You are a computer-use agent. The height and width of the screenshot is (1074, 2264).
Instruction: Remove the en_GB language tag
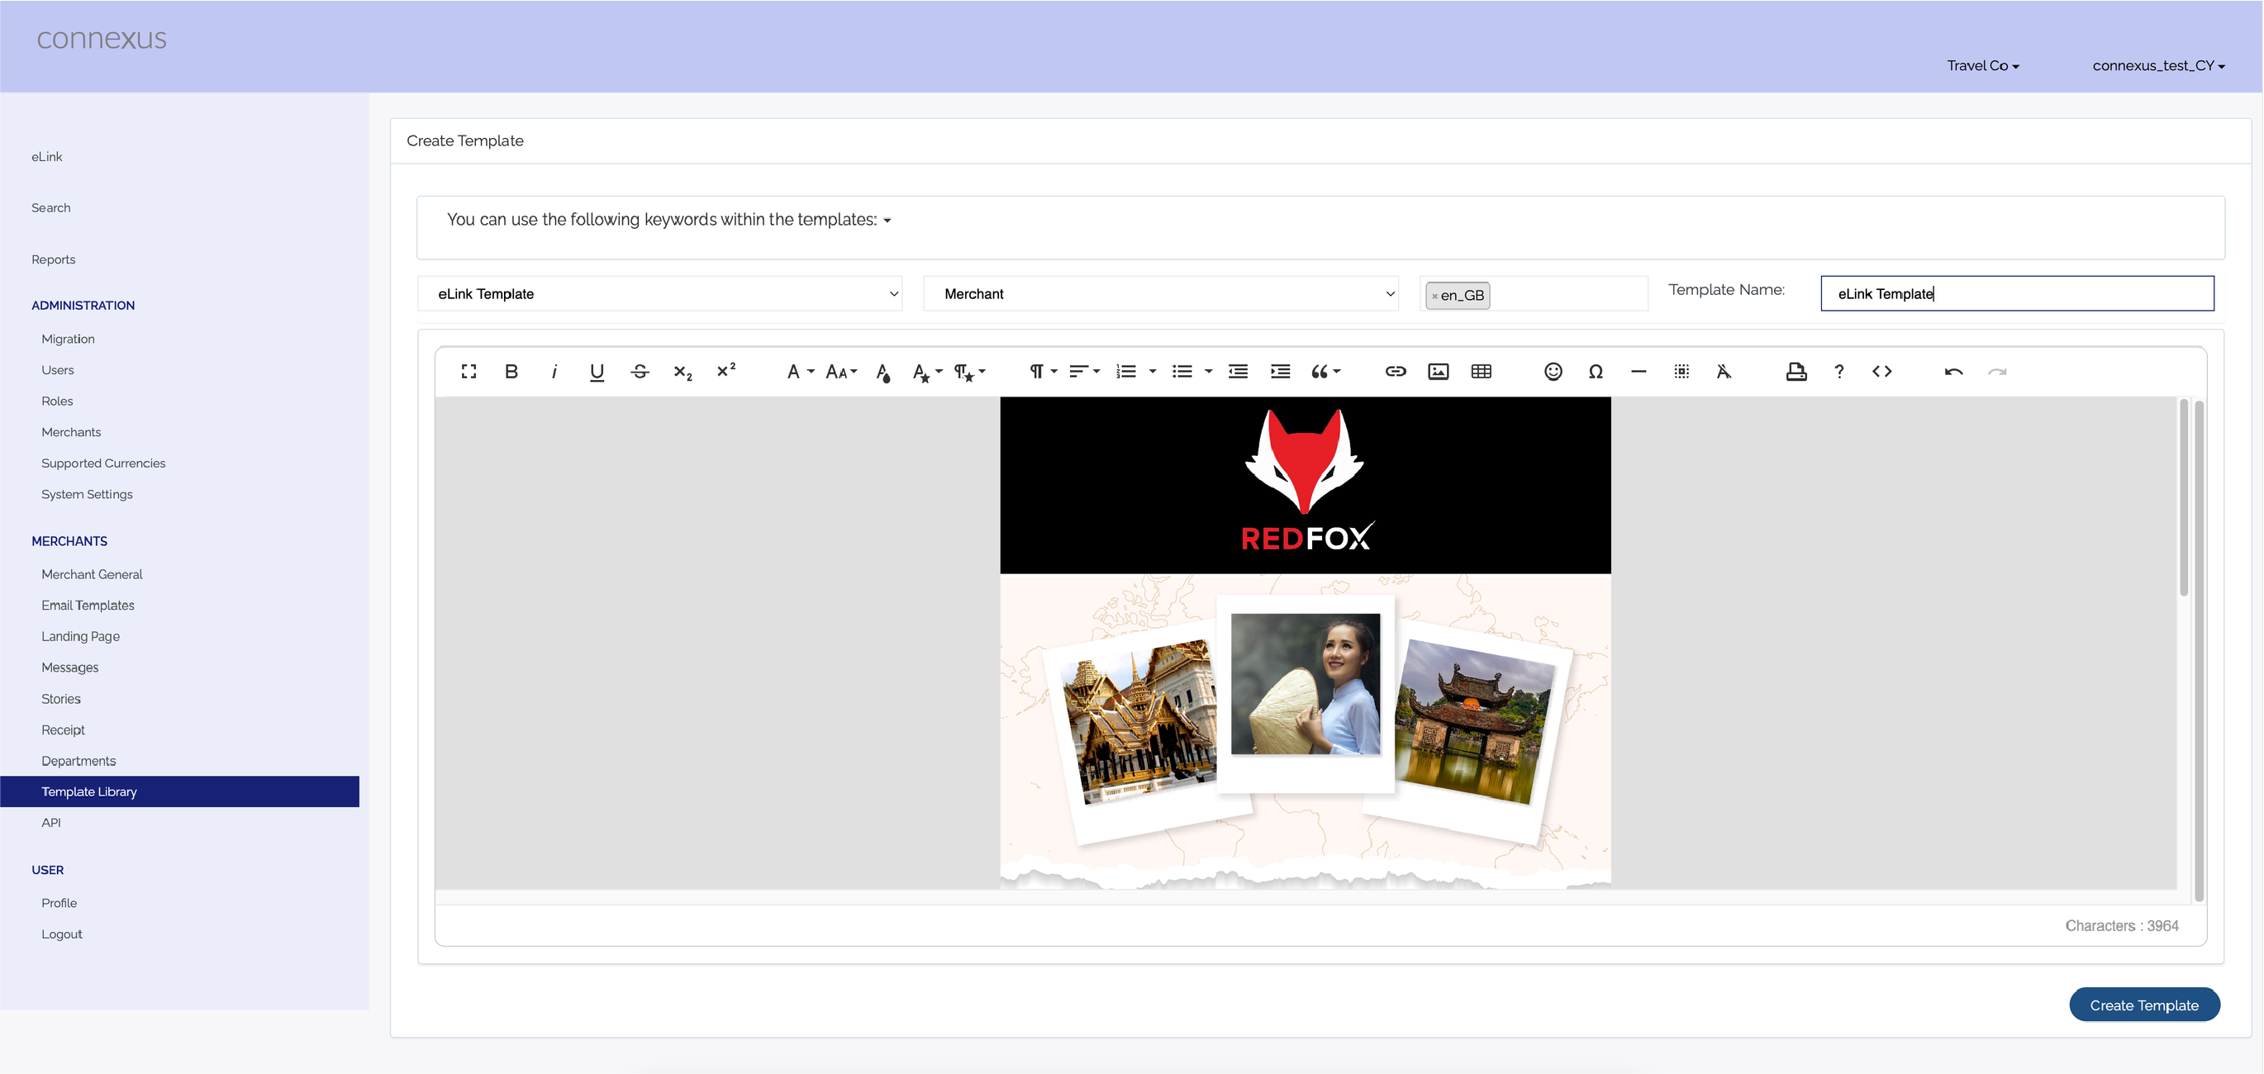coord(1435,297)
